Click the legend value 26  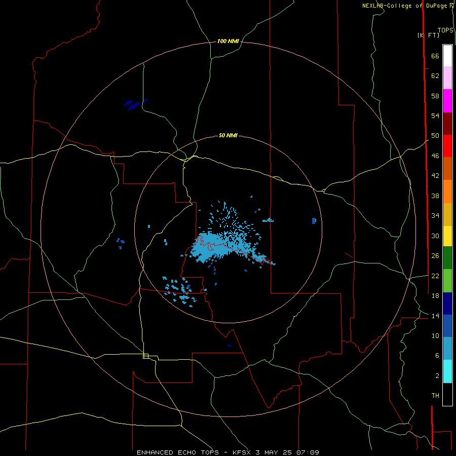[x=435, y=256]
